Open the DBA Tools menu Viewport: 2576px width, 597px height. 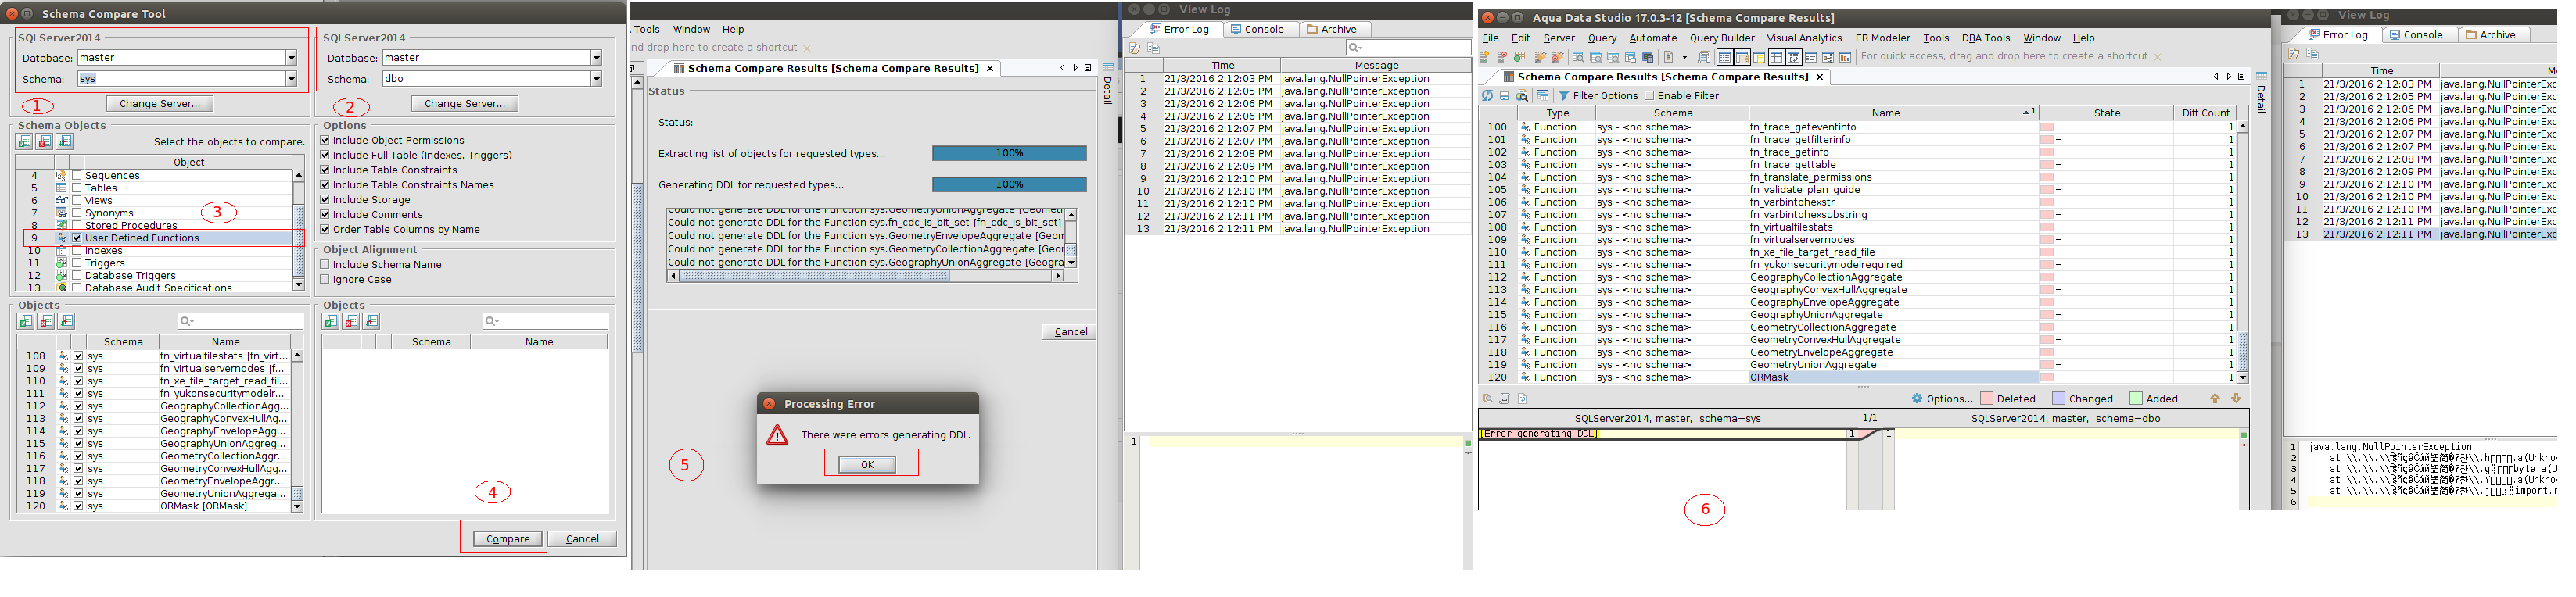(x=1986, y=38)
